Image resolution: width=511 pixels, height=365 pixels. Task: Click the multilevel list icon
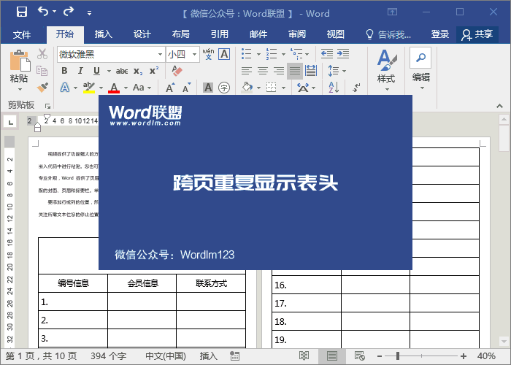click(296, 54)
